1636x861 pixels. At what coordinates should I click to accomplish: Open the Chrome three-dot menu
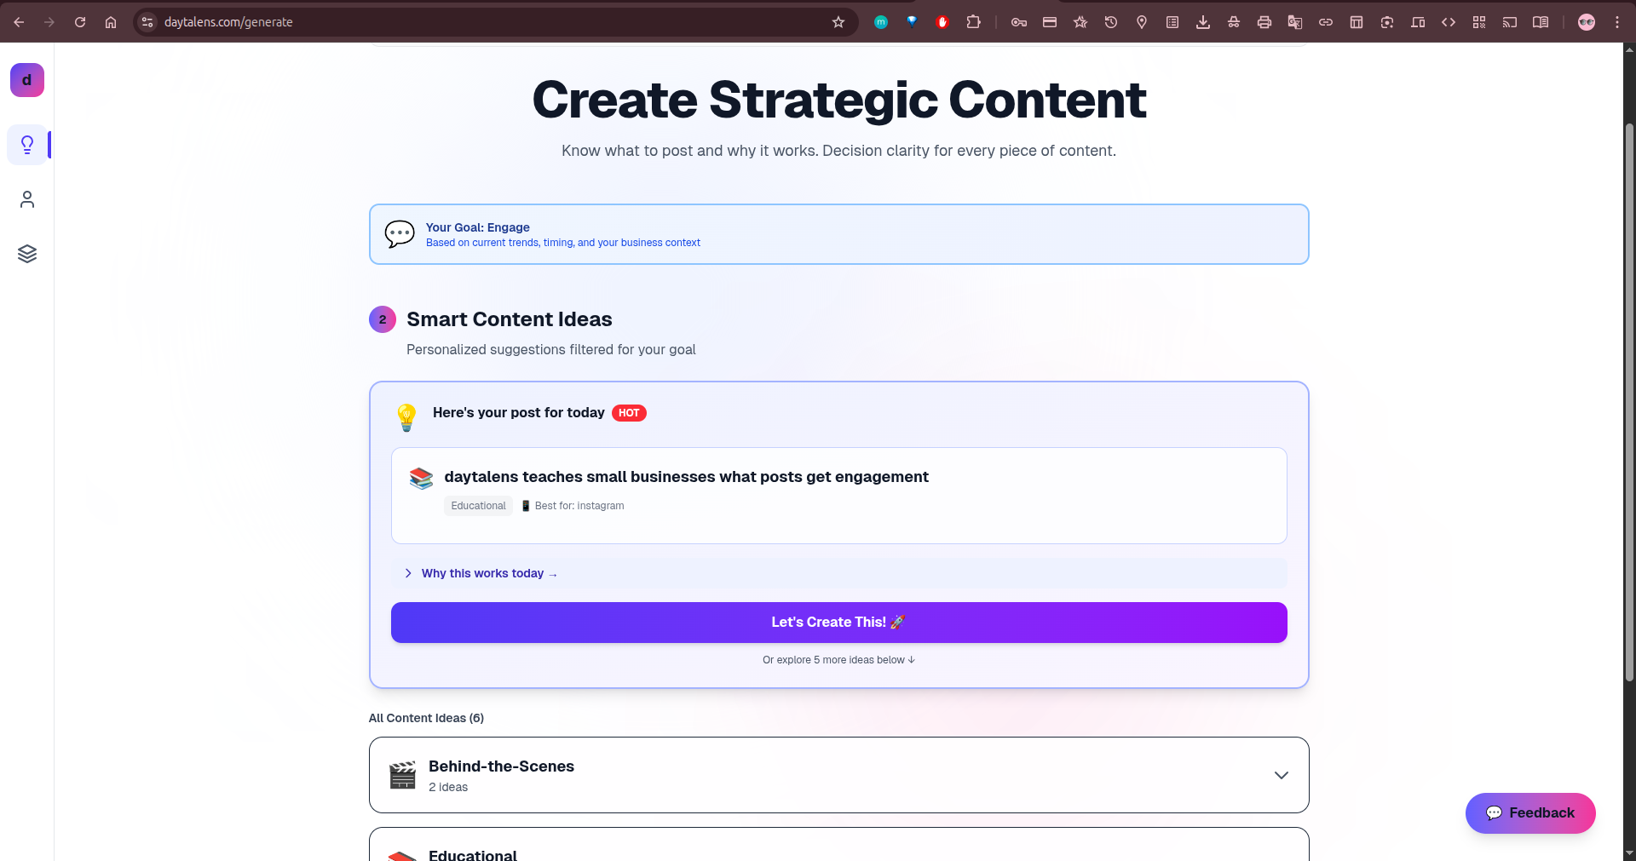click(1618, 22)
